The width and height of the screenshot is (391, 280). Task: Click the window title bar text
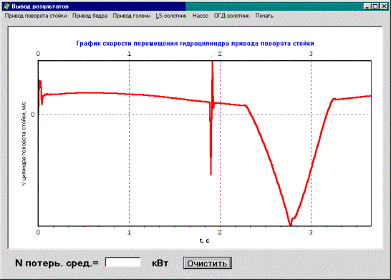[40, 6]
